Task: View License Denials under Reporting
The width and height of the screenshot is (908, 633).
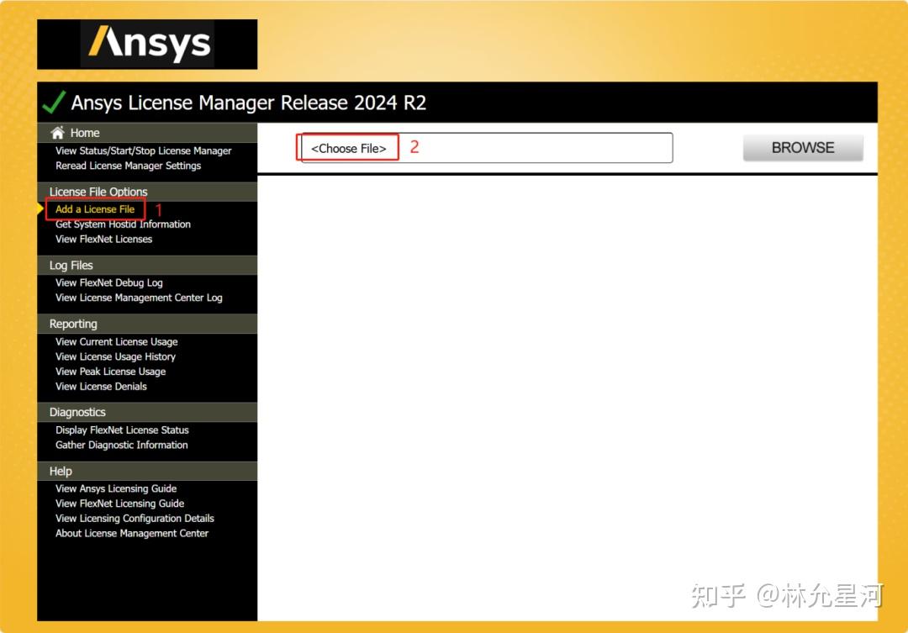Action: click(x=101, y=386)
